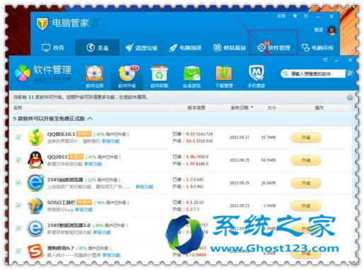Uncheck the QQ音乐10.1 checkbox
Viewport: 364px width, 270px height.
18,137
